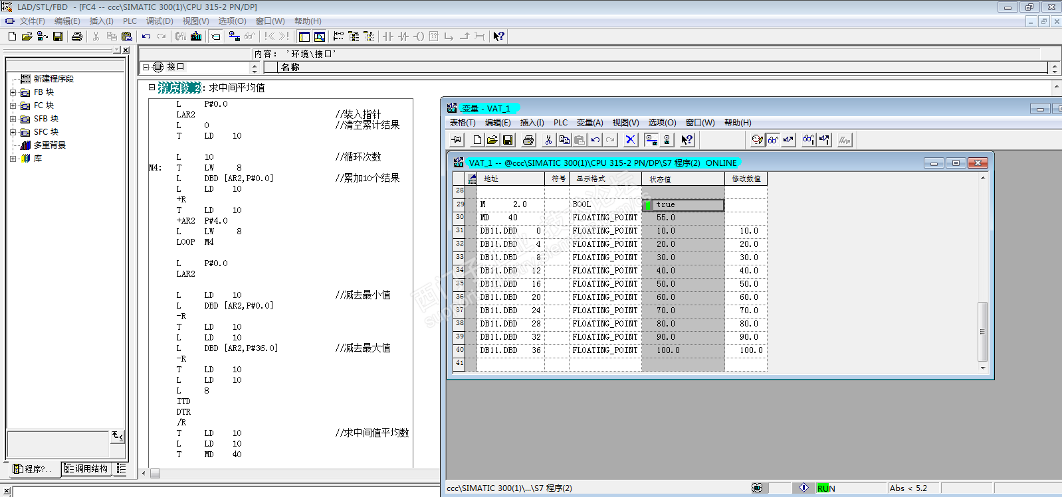The image size is (1062, 497).
Task: Delete with blue X icon in VAT toolbar
Action: pos(630,139)
